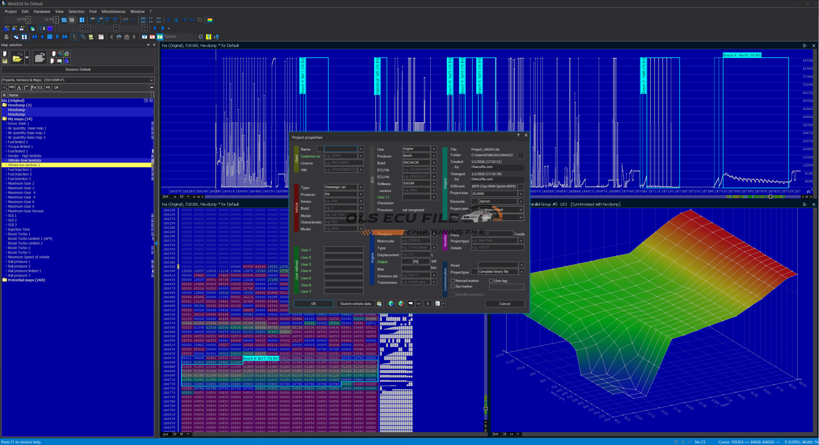Click the fast-forward double arrow toolbar icon
The height and width of the screenshot is (445, 819).
pyautogui.click(x=65, y=37)
